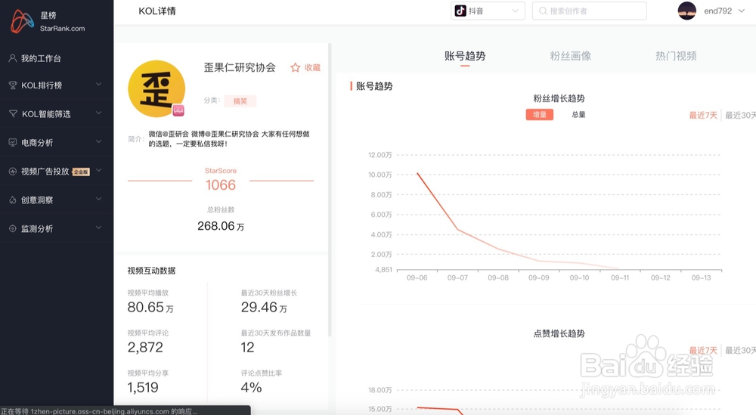Expand the KOL智能筛选 menu chevron

point(98,113)
